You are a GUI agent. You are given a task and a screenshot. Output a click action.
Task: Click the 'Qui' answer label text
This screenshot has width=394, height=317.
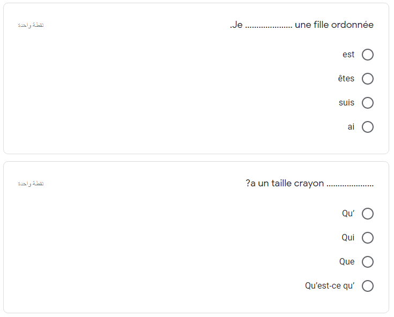pos(348,237)
